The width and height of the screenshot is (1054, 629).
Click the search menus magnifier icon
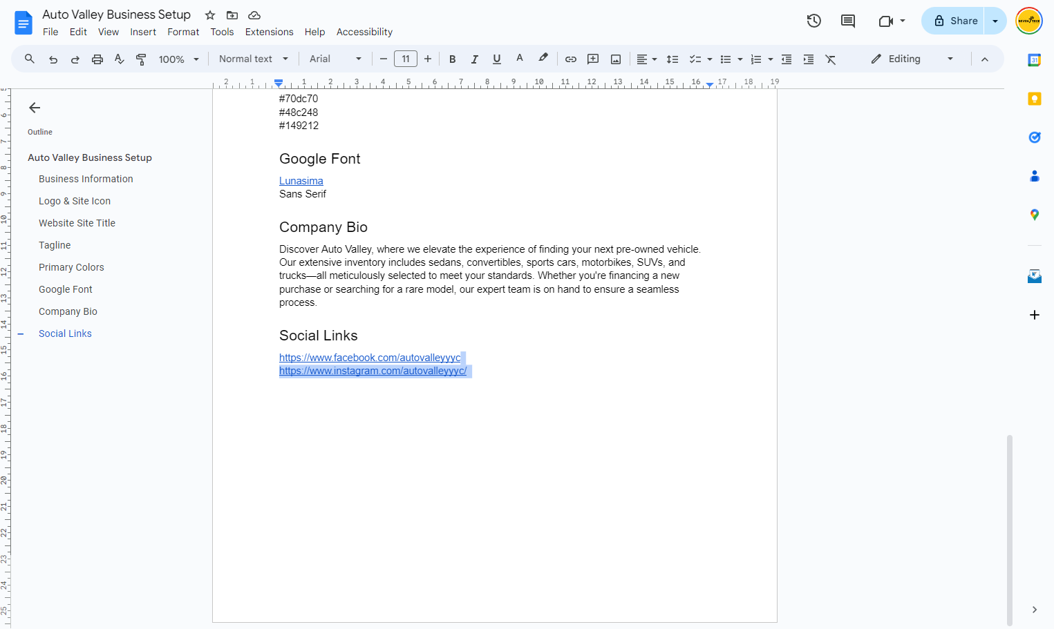(x=30, y=59)
